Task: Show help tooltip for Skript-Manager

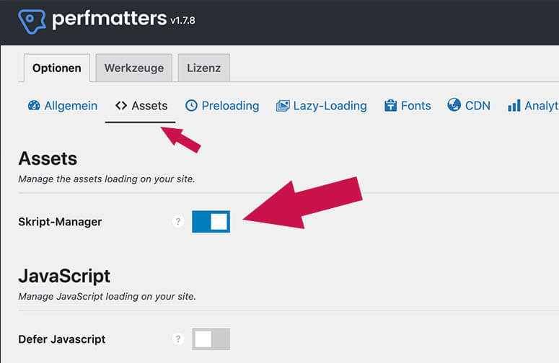Action: pyautogui.click(x=177, y=221)
